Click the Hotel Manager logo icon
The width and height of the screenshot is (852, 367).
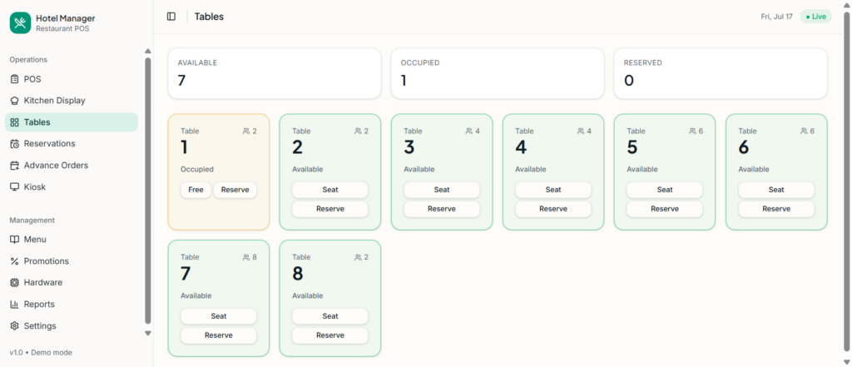coord(20,22)
